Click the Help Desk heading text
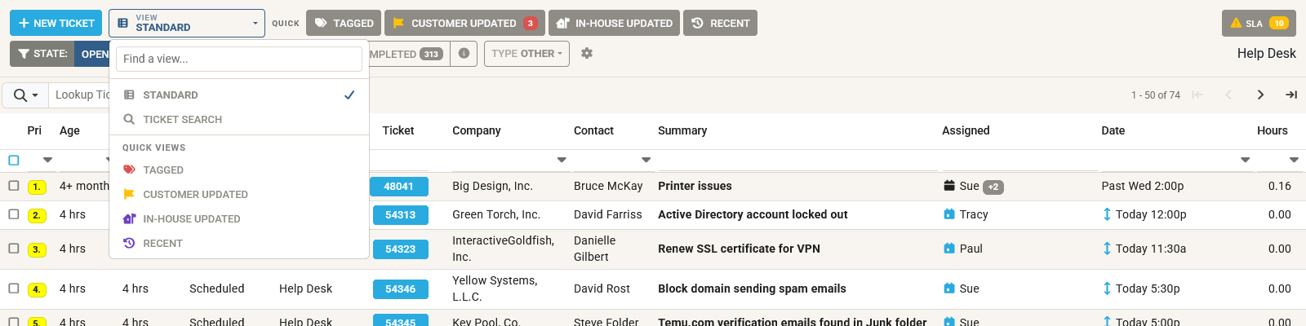The width and height of the screenshot is (1306, 326). [x=1266, y=54]
